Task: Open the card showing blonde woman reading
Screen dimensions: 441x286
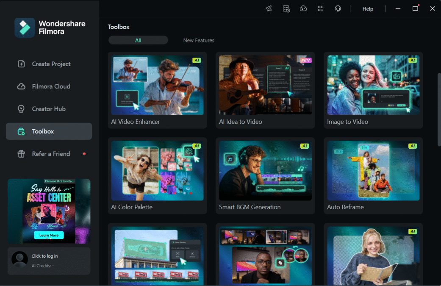Action: pyautogui.click(x=373, y=255)
